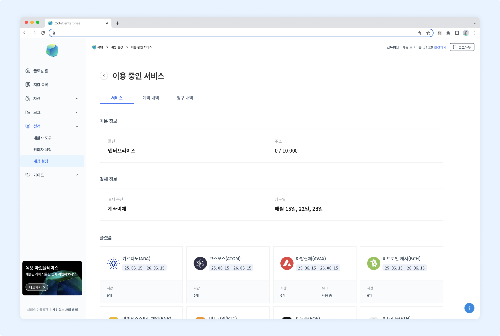The width and height of the screenshot is (500, 336).
Task: Select the Octet enterprise browser tab
Action: click(x=78, y=23)
